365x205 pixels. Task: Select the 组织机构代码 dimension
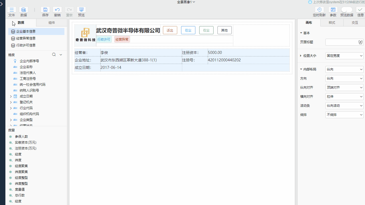[x=29, y=114]
